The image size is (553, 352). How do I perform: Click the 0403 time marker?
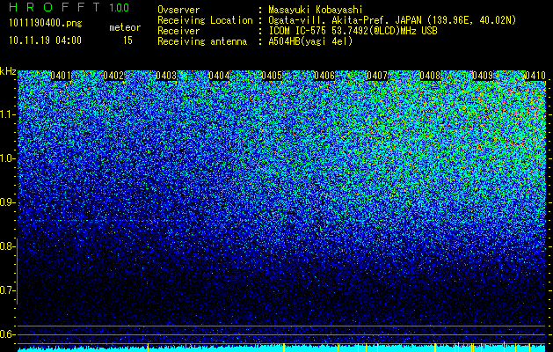[x=166, y=76]
